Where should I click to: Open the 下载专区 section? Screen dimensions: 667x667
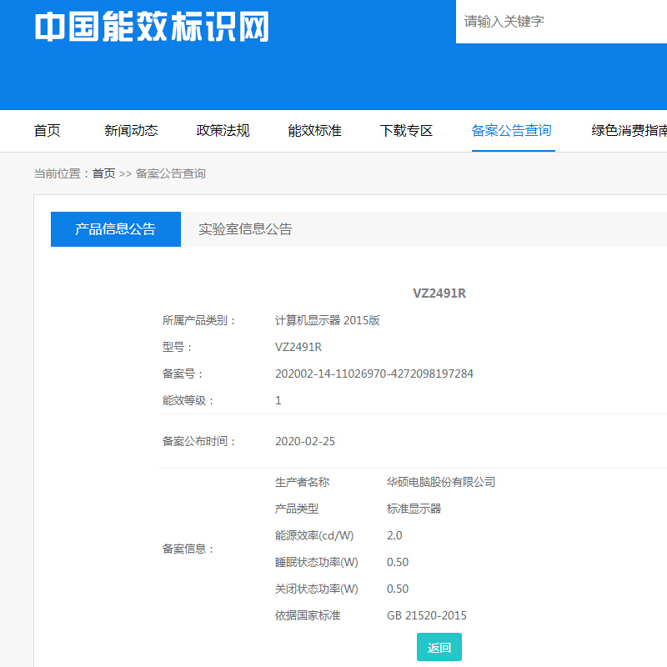pos(406,131)
